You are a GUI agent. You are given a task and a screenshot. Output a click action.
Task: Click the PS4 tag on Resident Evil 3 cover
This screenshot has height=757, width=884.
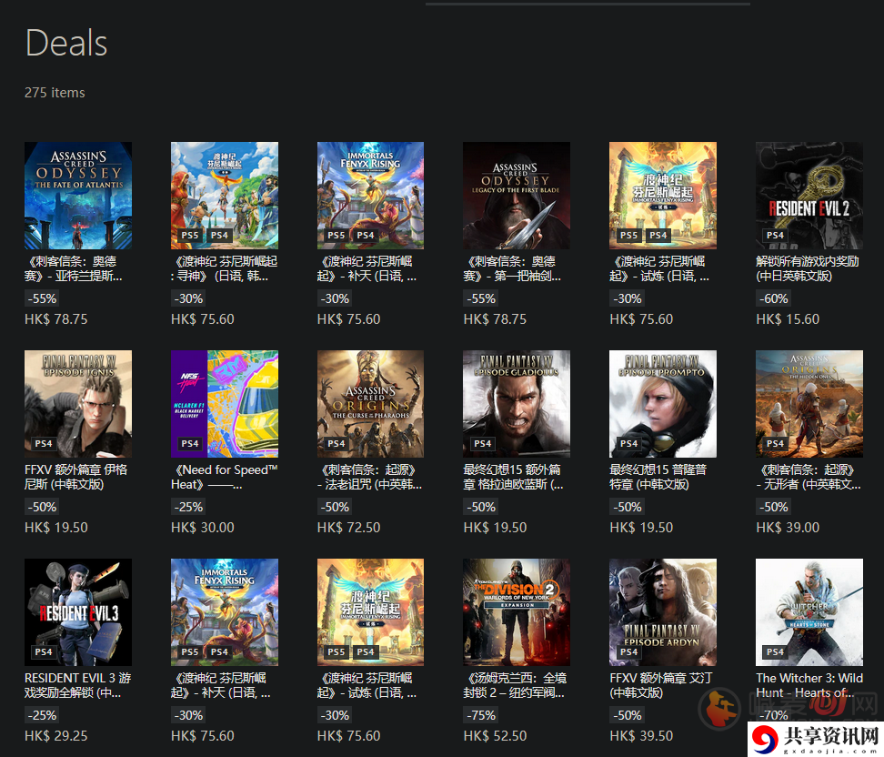(x=44, y=652)
